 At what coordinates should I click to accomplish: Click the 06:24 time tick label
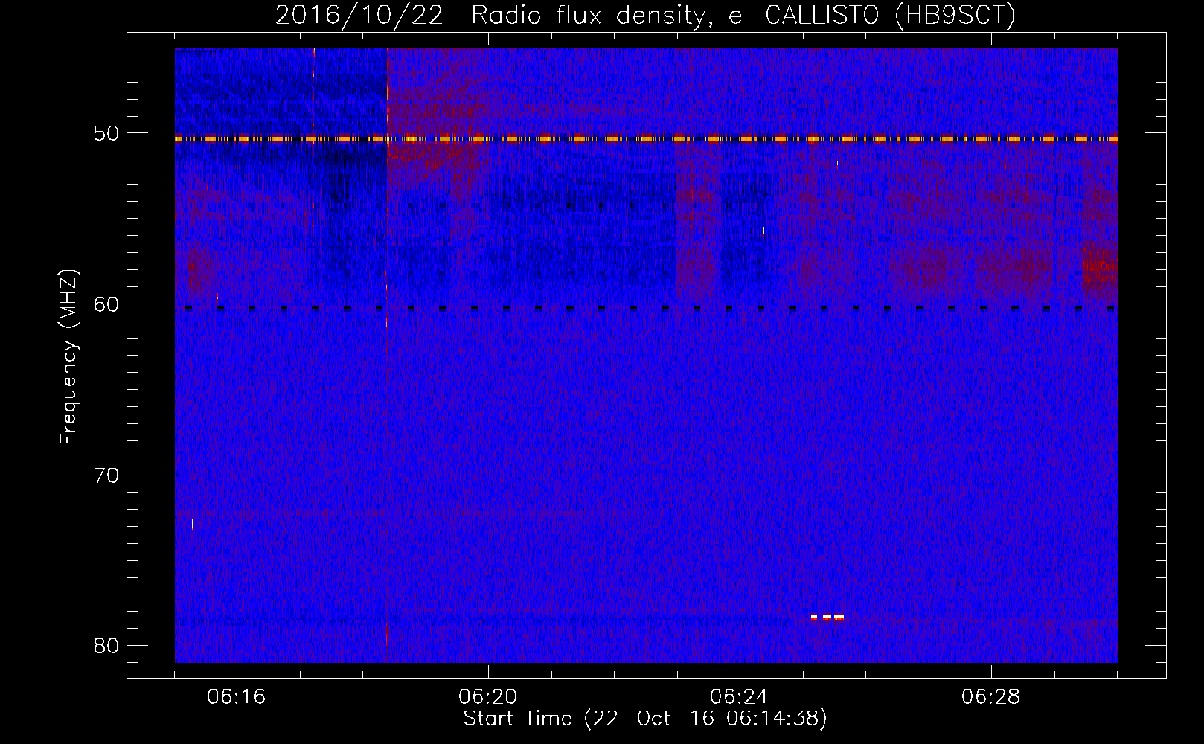click(x=740, y=697)
